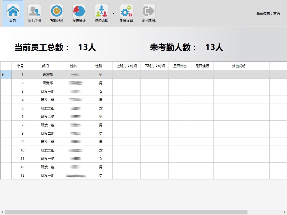Open 员工注册 employee registration
Image resolution: width=287 pixels, height=215 pixels.
click(34, 13)
